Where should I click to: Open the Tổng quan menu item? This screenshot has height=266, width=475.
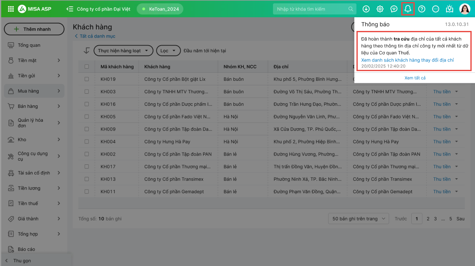(x=34, y=45)
